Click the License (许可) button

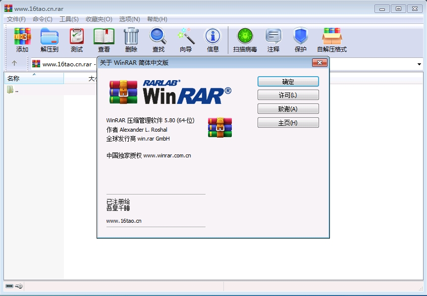click(288, 96)
